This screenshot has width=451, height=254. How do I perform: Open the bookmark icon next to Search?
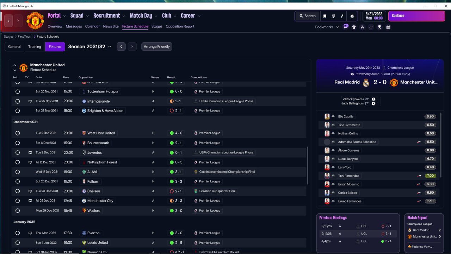(x=325, y=16)
